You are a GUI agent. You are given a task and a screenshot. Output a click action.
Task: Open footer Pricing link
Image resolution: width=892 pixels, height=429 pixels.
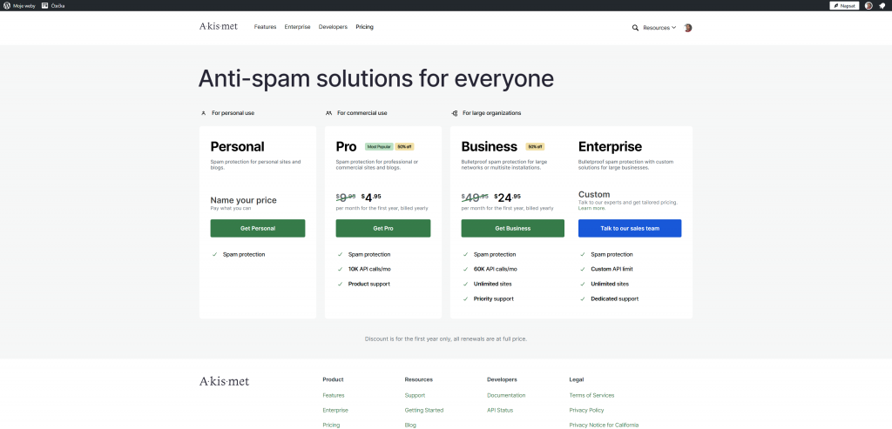pyautogui.click(x=331, y=425)
